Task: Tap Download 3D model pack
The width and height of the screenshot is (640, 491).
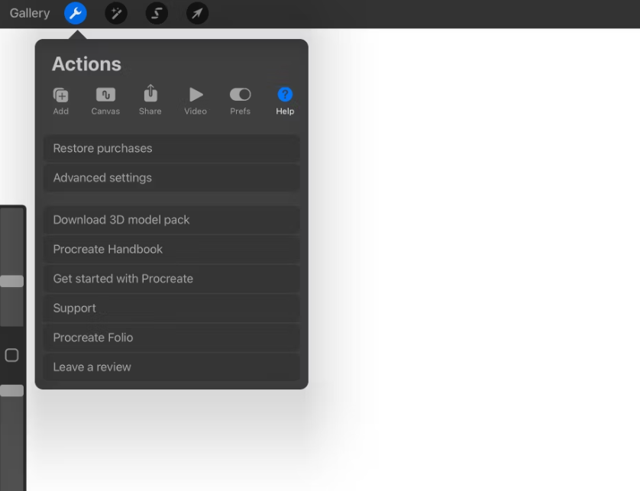Action: coord(171,220)
